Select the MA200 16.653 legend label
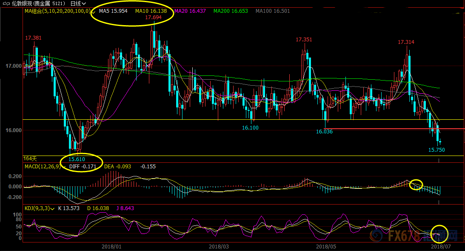The width and height of the screenshot is (465, 251). (x=230, y=11)
